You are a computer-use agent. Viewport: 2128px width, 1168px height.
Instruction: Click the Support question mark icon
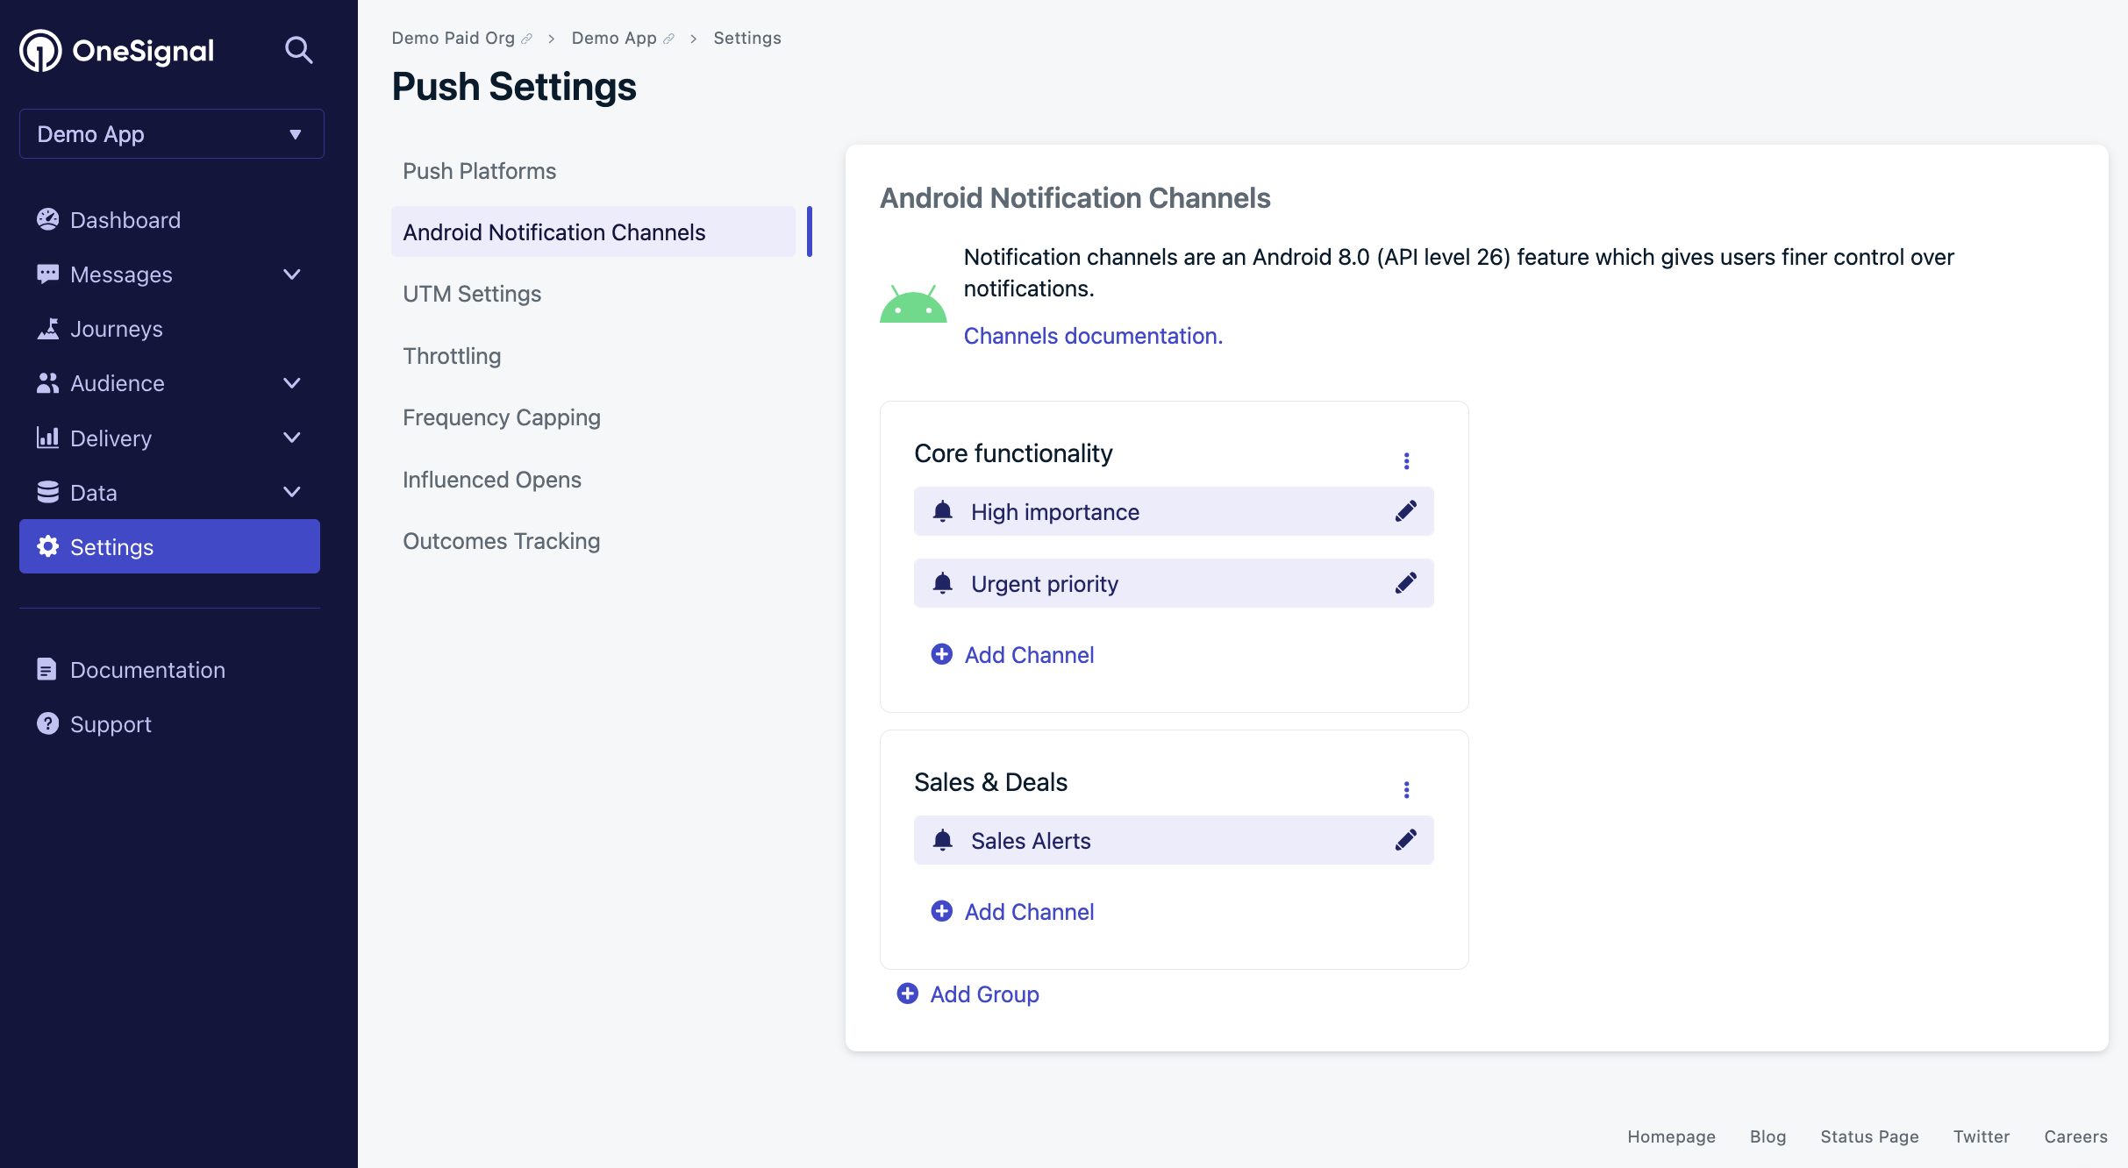pyautogui.click(x=47, y=723)
